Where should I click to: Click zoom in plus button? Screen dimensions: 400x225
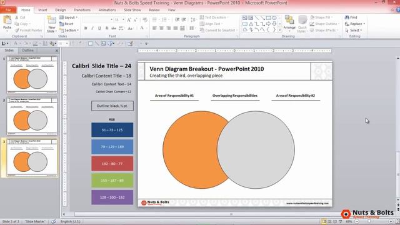391,221
